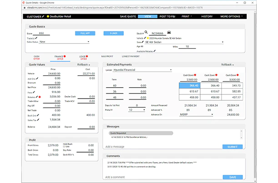Click the magnifier icon beside Stock #

click(x=146, y=32)
